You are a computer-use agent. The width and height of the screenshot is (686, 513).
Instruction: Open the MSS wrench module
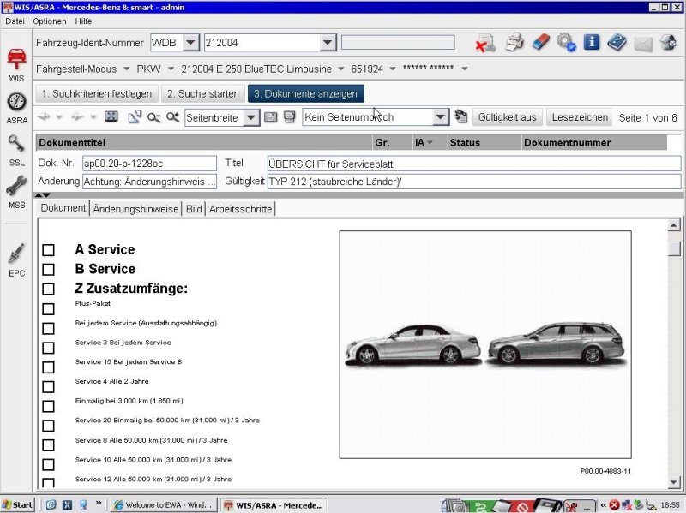16,192
